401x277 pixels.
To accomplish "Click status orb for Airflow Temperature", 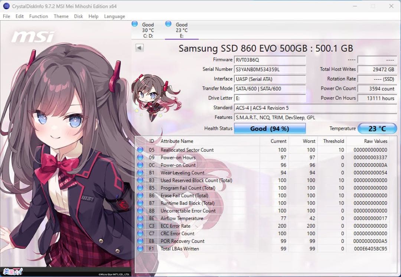I will 140,218.
